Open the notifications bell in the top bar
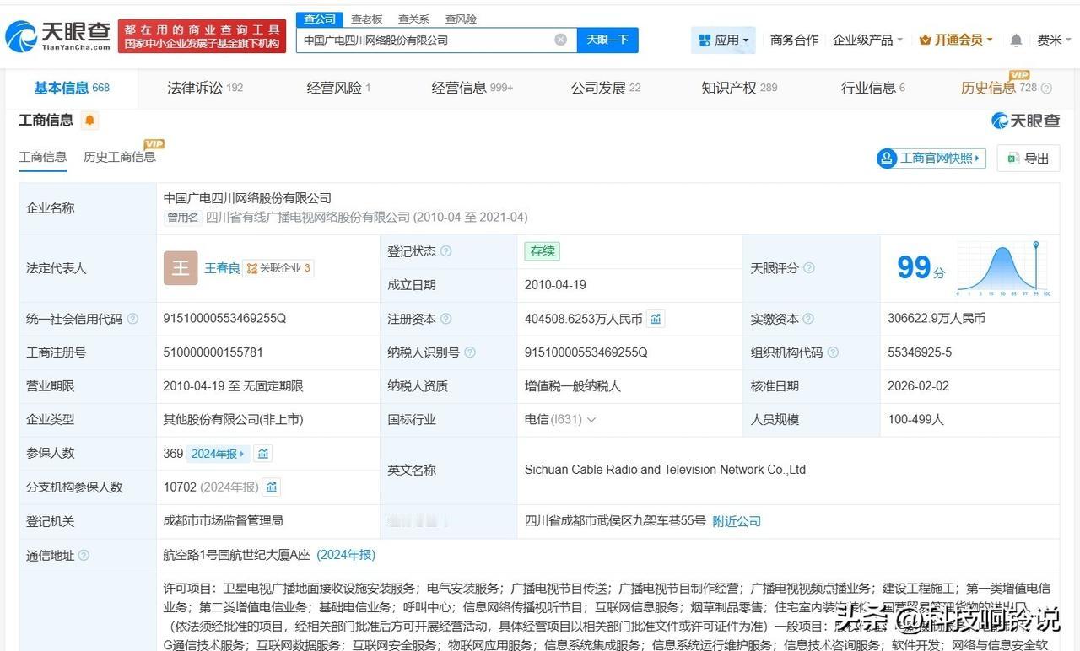This screenshot has height=651, width=1080. (x=1016, y=40)
